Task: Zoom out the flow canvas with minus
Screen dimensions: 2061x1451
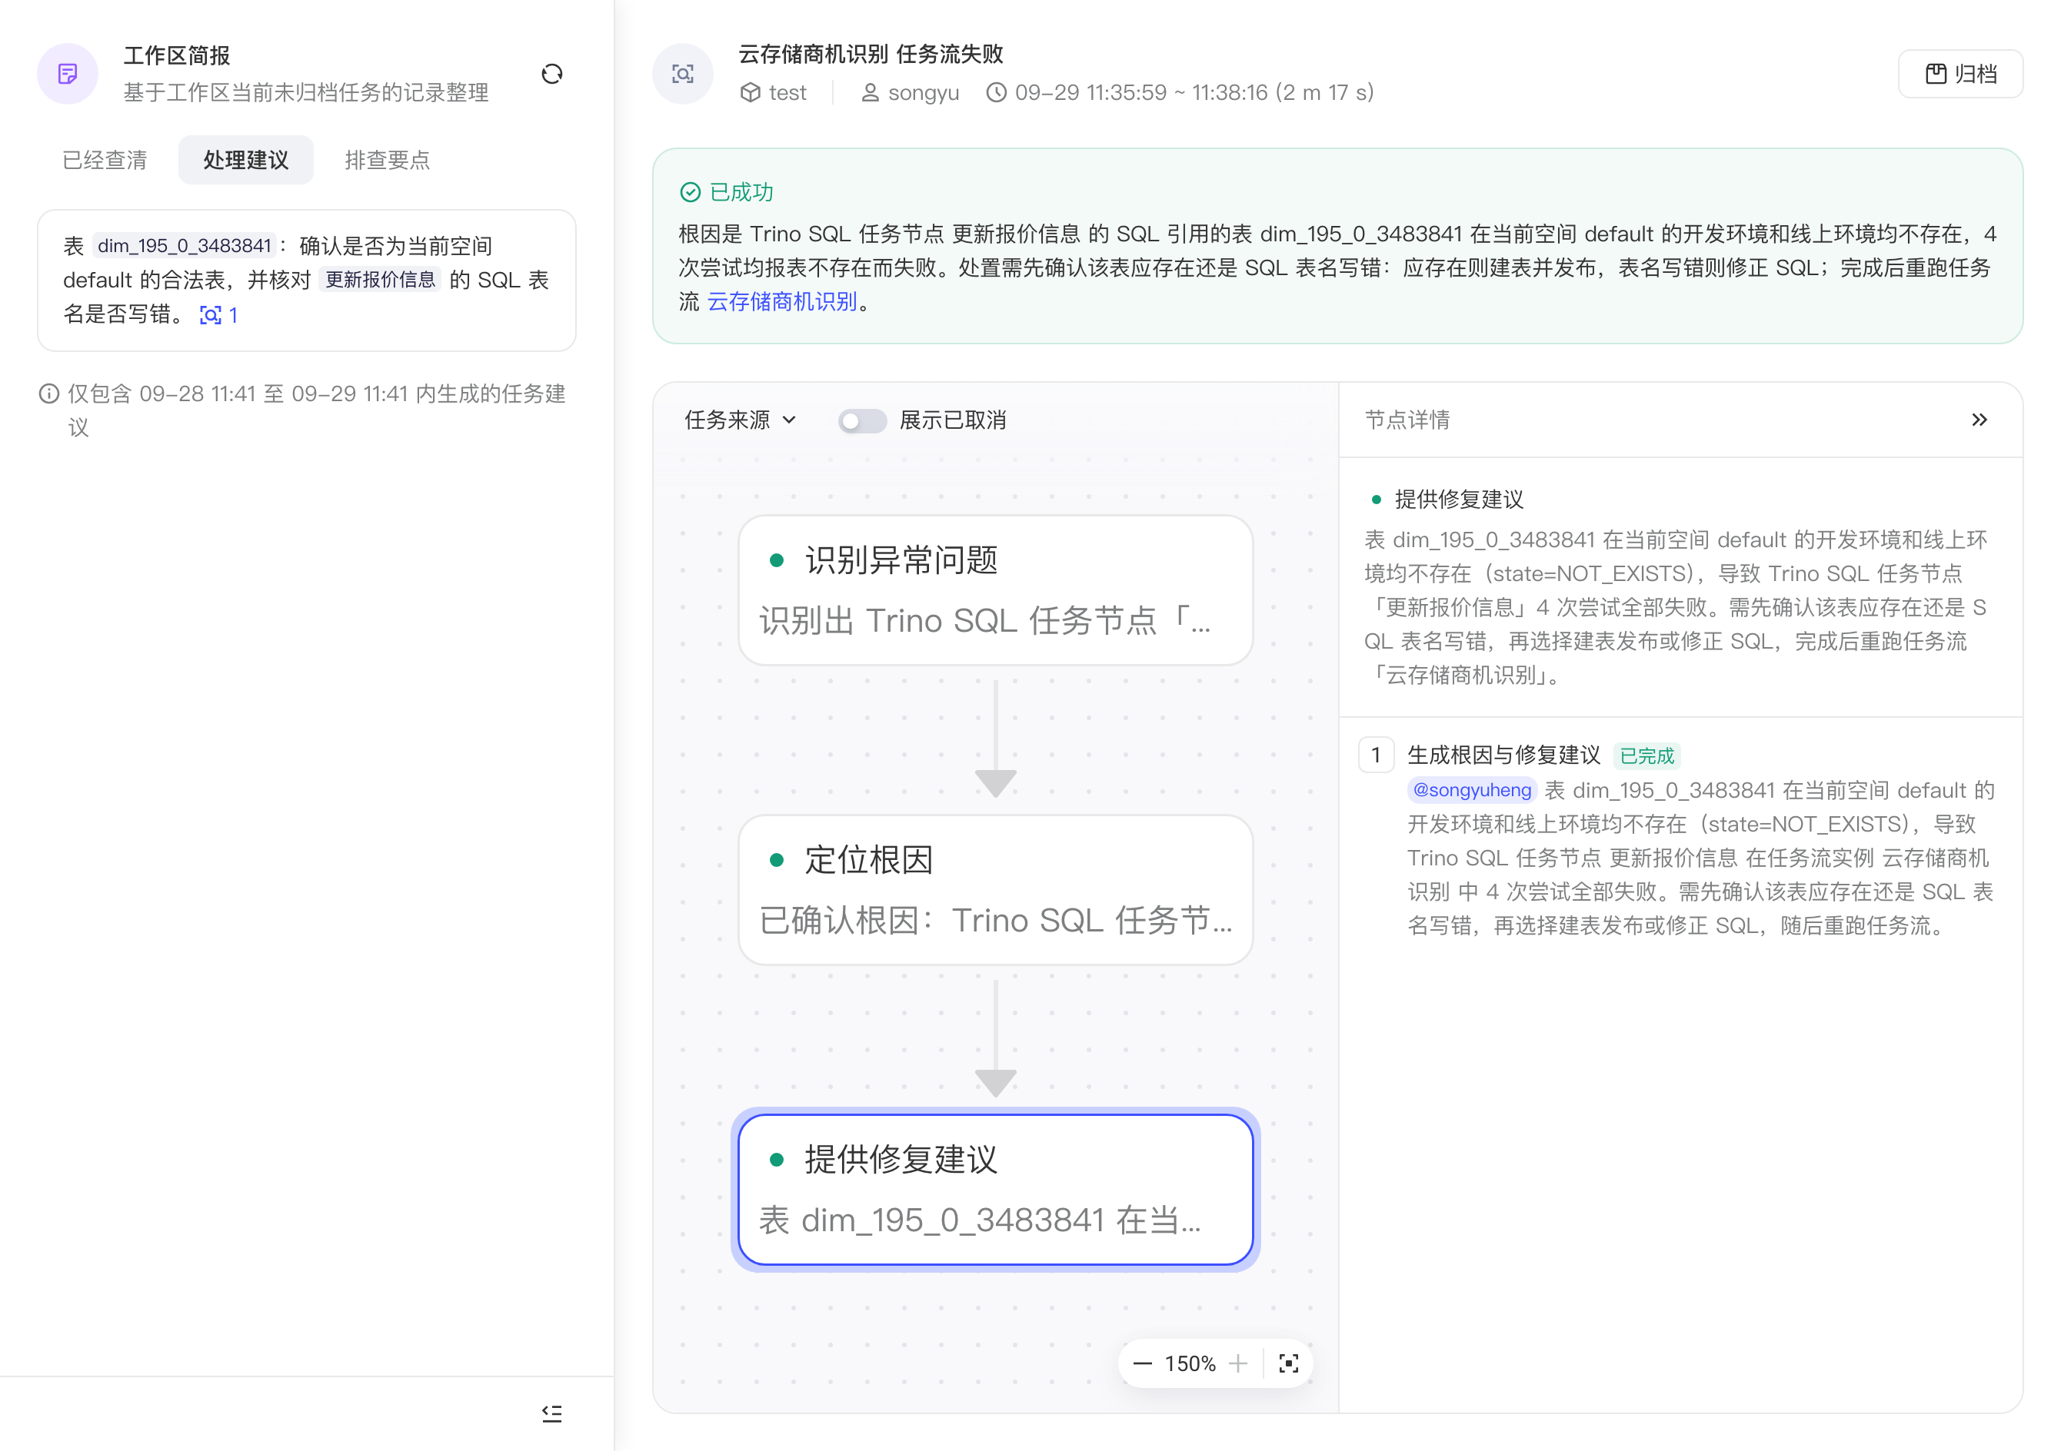Action: point(1142,1364)
